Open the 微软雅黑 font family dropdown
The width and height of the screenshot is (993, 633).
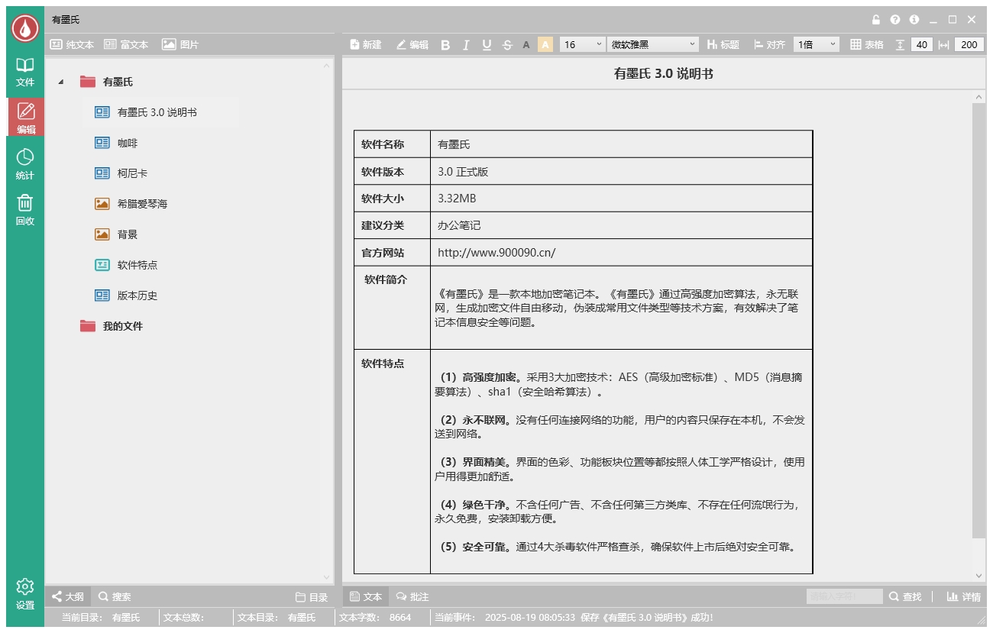pyautogui.click(x=653, y=45)
